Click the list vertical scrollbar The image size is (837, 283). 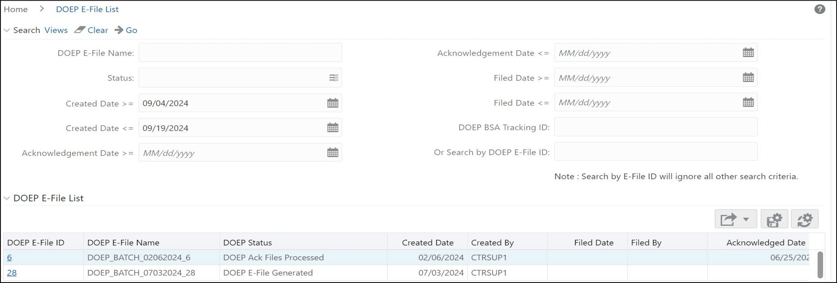click(x=820, y=265)
